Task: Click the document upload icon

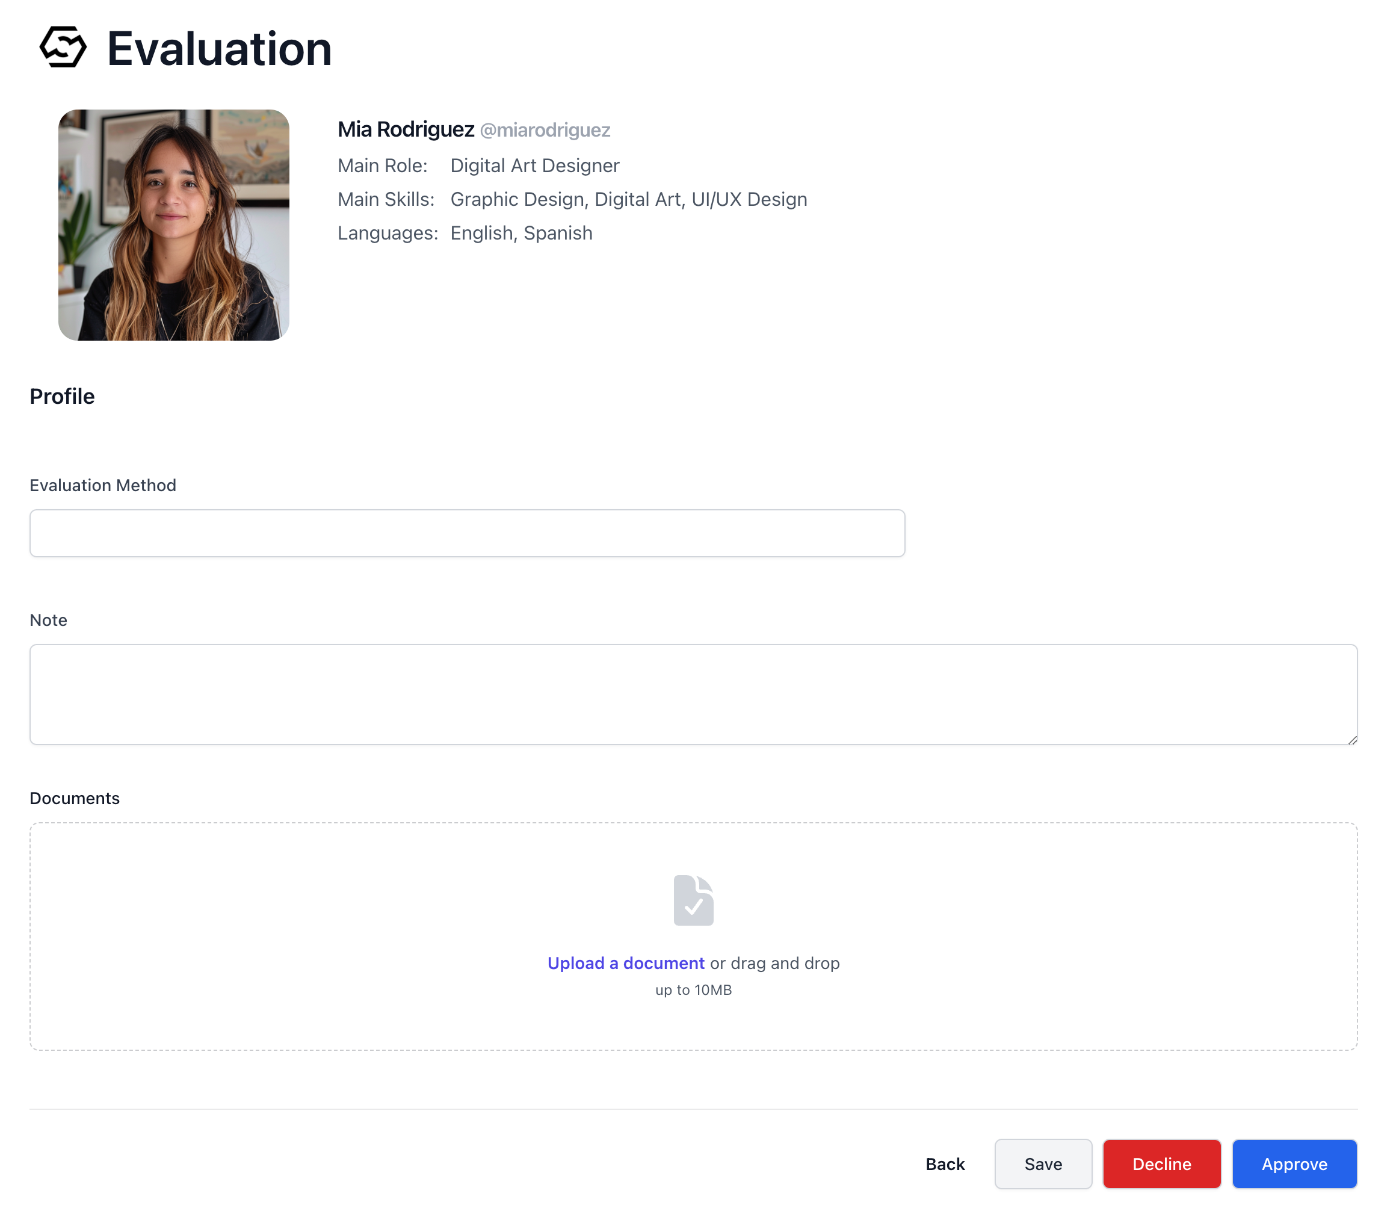Action: tap(693, 900)
